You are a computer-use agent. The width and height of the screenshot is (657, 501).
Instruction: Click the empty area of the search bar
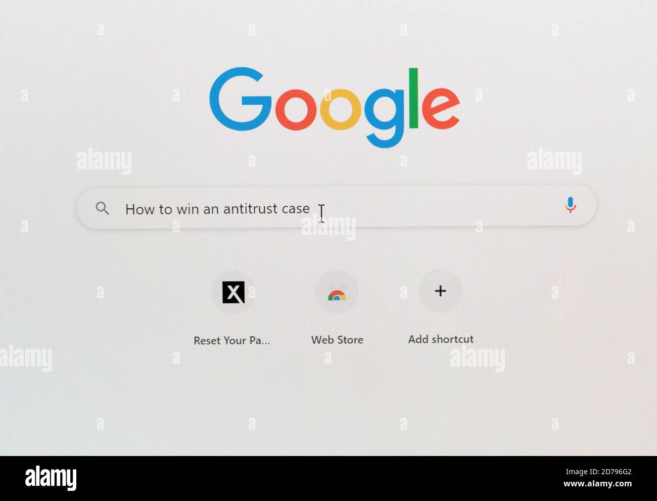(440, 207)
